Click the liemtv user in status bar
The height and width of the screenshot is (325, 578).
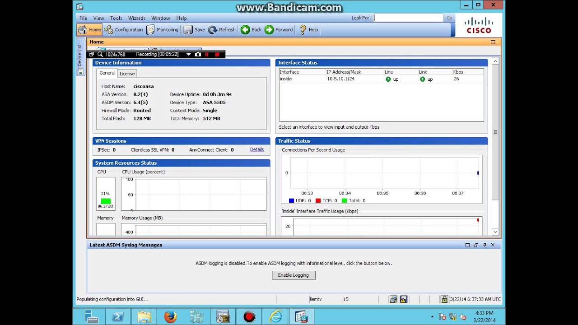[316, 299]
